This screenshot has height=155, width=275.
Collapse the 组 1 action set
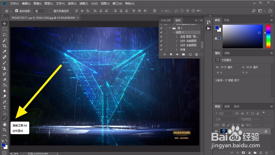tap(170, 28)
